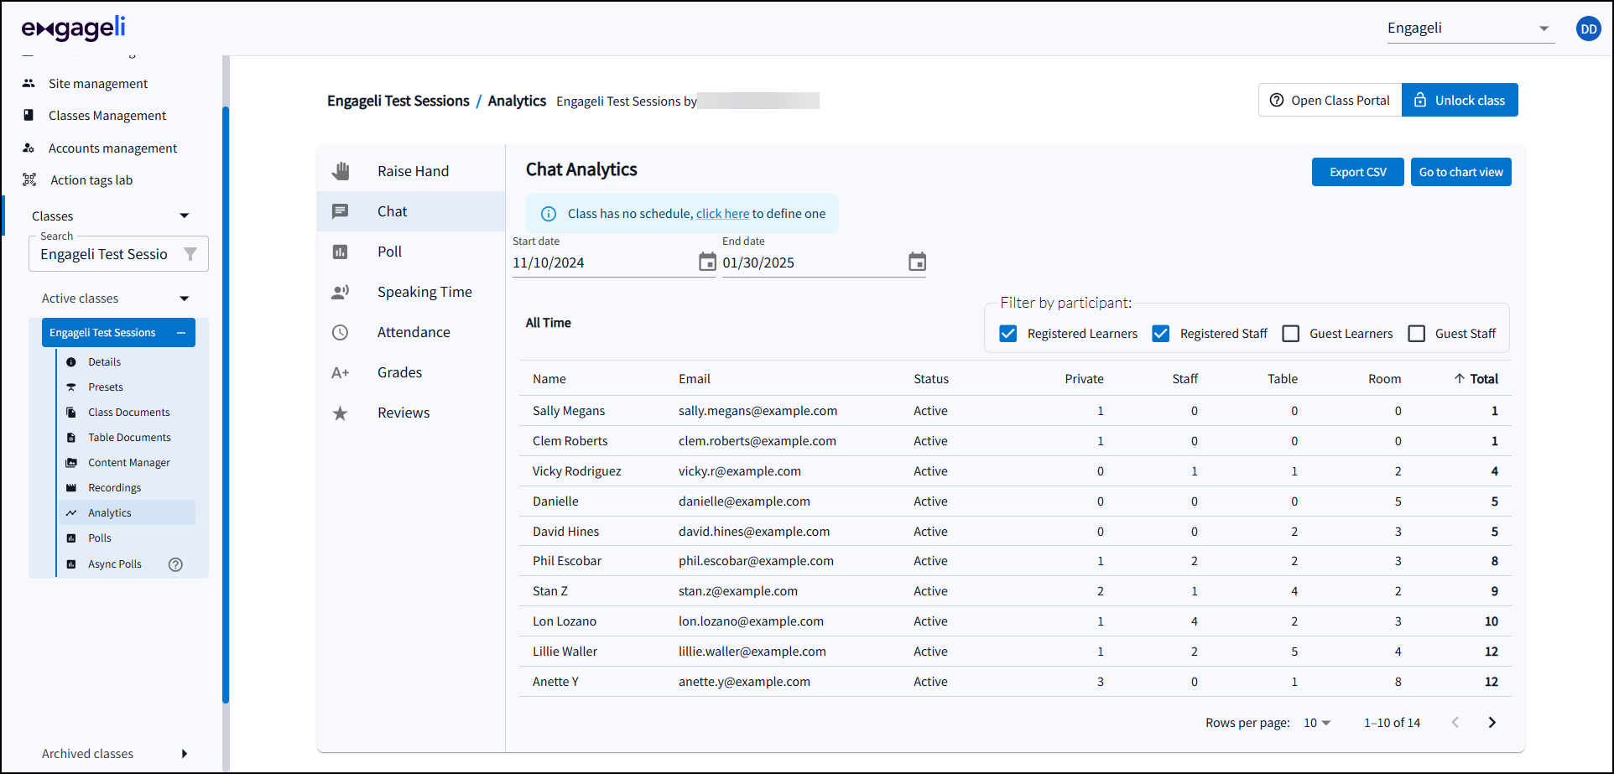Click the Grades A+ icon

tap(340, 372)
